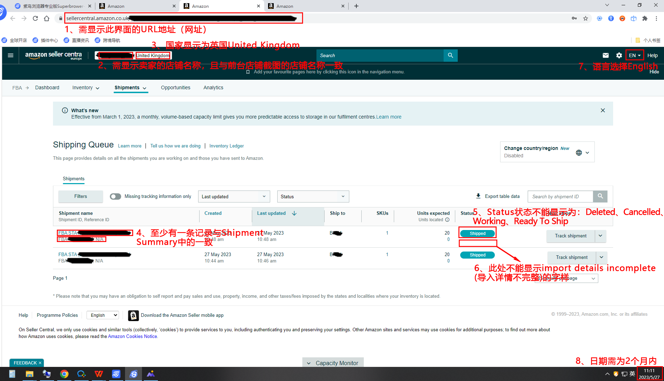Click the Search by shipment ID field
Image resolution: width=664 pixels, height=381 pixels.
click(x=560, y=196)
